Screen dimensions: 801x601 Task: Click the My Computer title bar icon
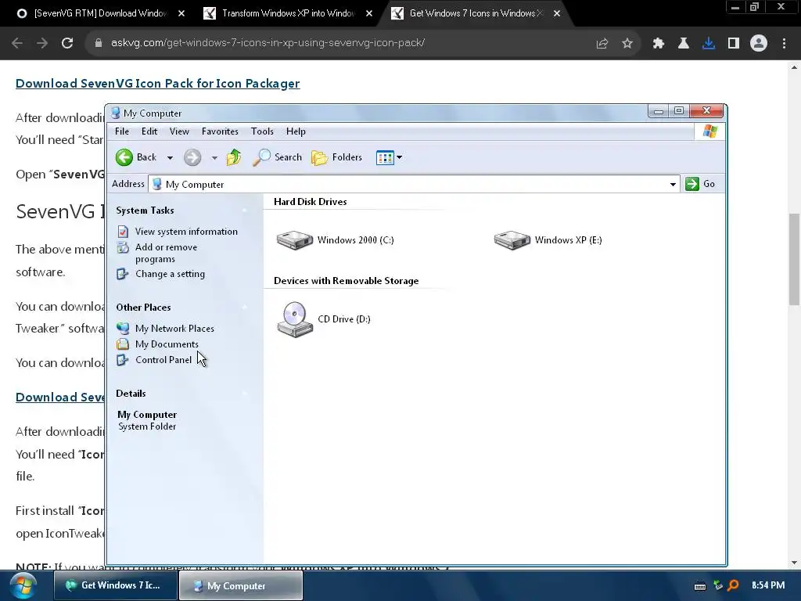coord(116,113)
